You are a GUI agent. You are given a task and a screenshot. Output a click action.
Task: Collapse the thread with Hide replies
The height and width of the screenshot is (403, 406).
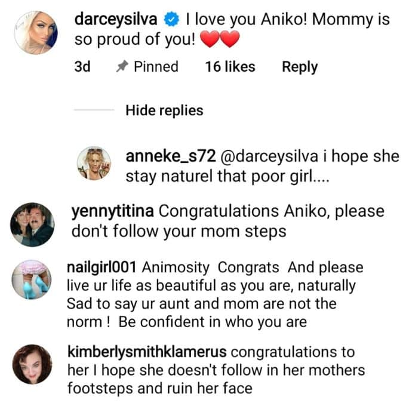164,110
